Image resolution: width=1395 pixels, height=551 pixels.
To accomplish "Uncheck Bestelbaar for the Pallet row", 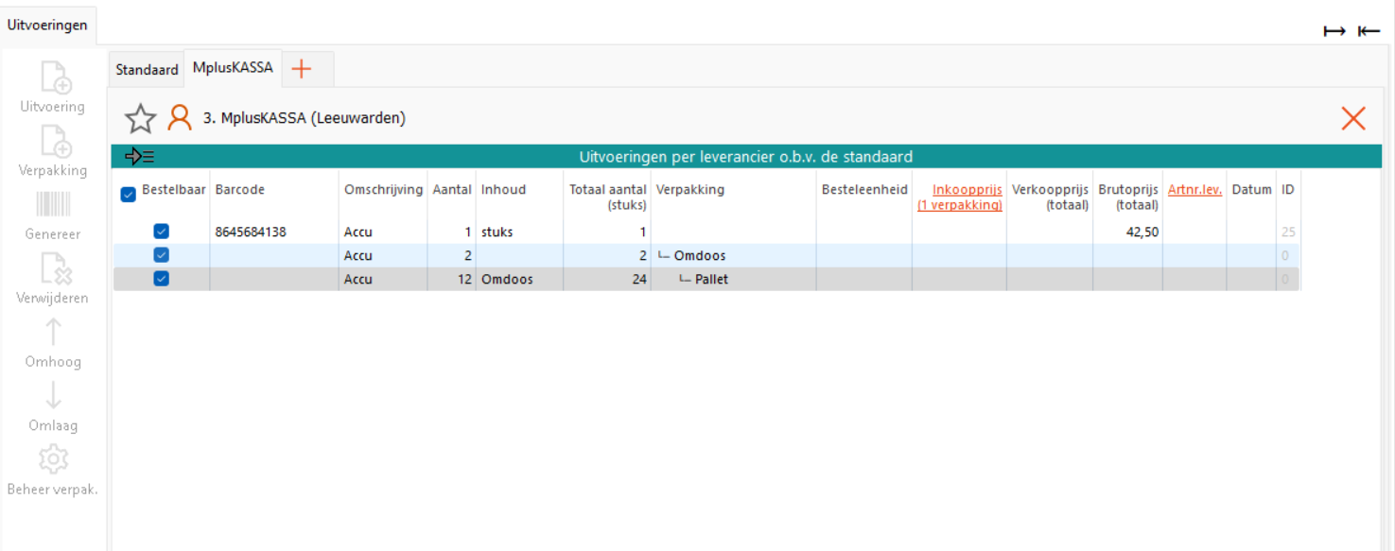I will [x=162, y=279].
